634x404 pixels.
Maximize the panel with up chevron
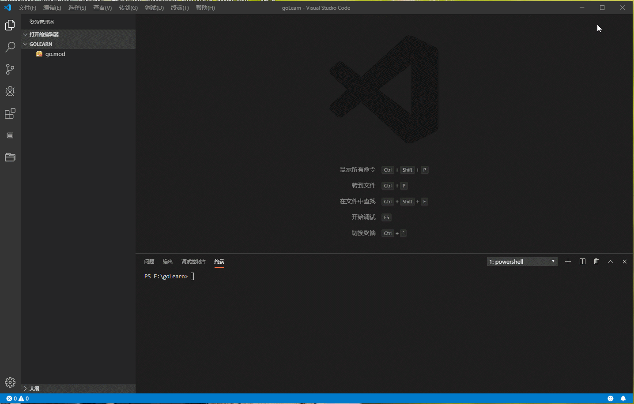tap(611, 262)
